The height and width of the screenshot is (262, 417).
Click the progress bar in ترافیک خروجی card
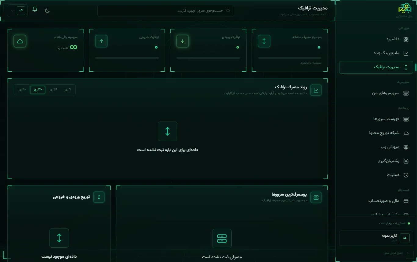point(127,58)
